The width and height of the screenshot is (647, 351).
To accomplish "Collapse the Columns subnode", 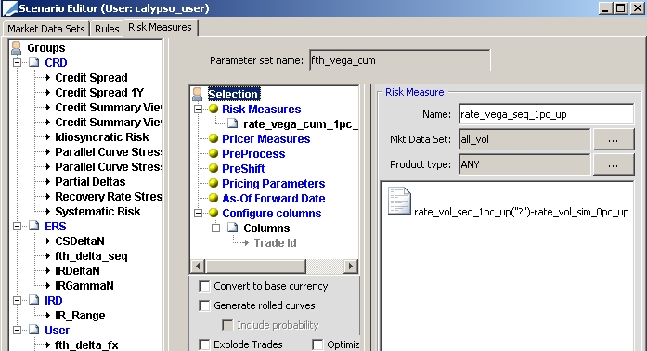I will point(215,227).
